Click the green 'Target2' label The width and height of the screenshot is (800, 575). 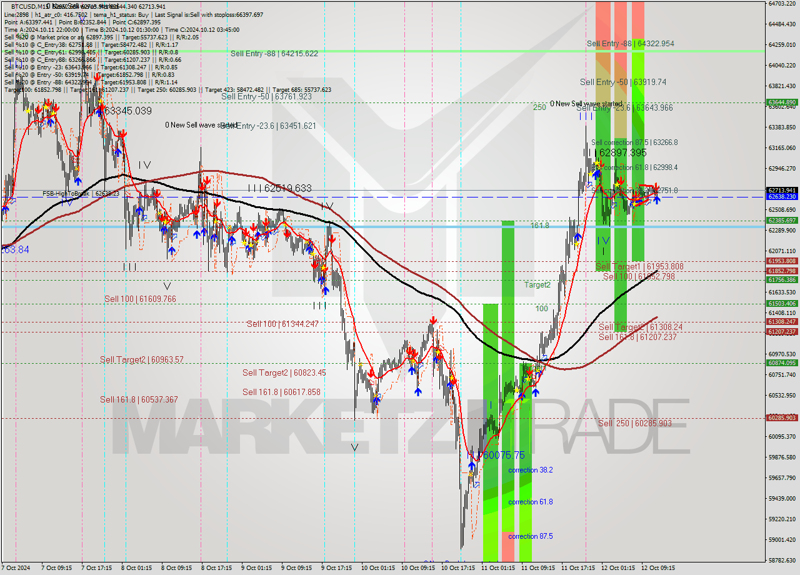[x=537, y=285]
